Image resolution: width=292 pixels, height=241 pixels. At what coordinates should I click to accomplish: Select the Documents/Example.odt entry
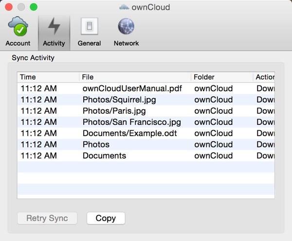pos(146,133)
